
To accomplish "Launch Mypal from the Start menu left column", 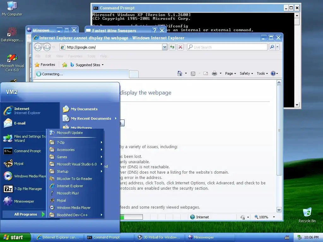I will tap(24, 164).
